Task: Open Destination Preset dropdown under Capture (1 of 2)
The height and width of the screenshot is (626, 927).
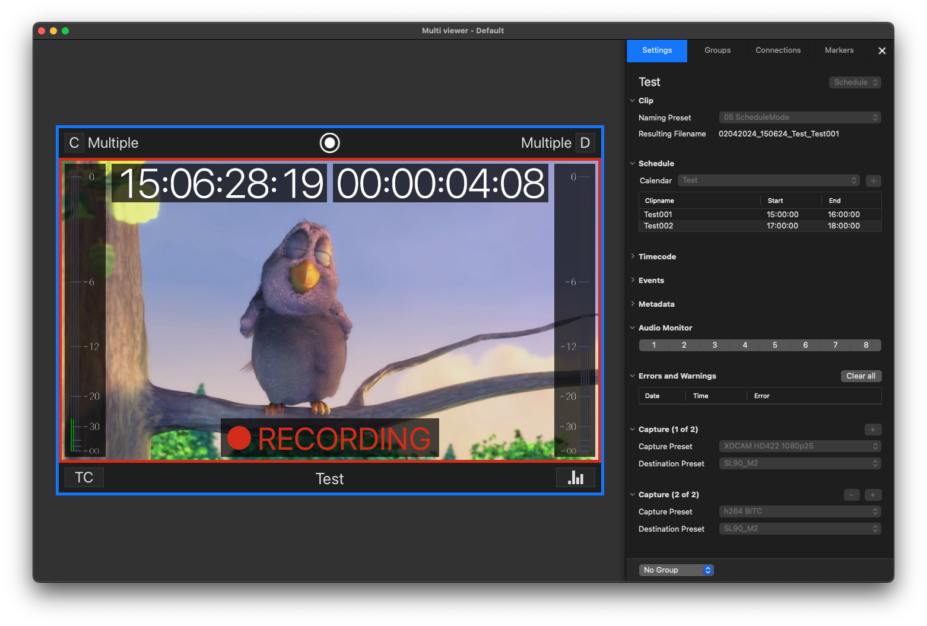Action: (800, 463)
